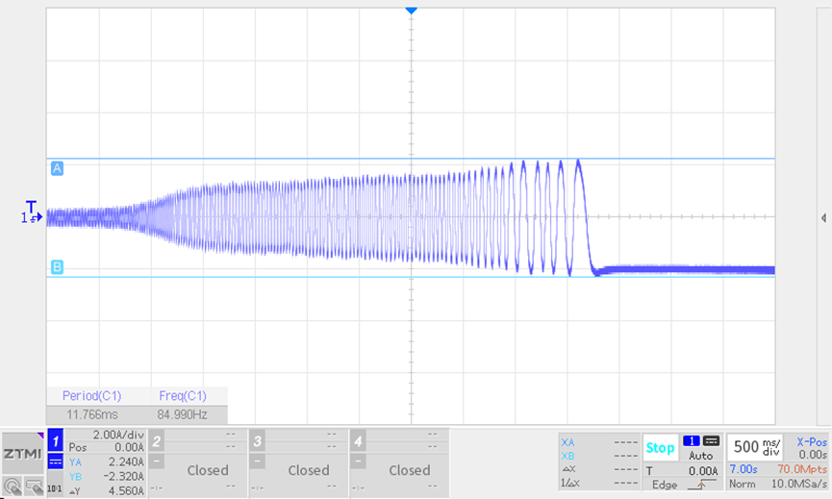Open channel 2 coupling button
This screenshot has height=499, width=832.
click(x=157, y=462)
